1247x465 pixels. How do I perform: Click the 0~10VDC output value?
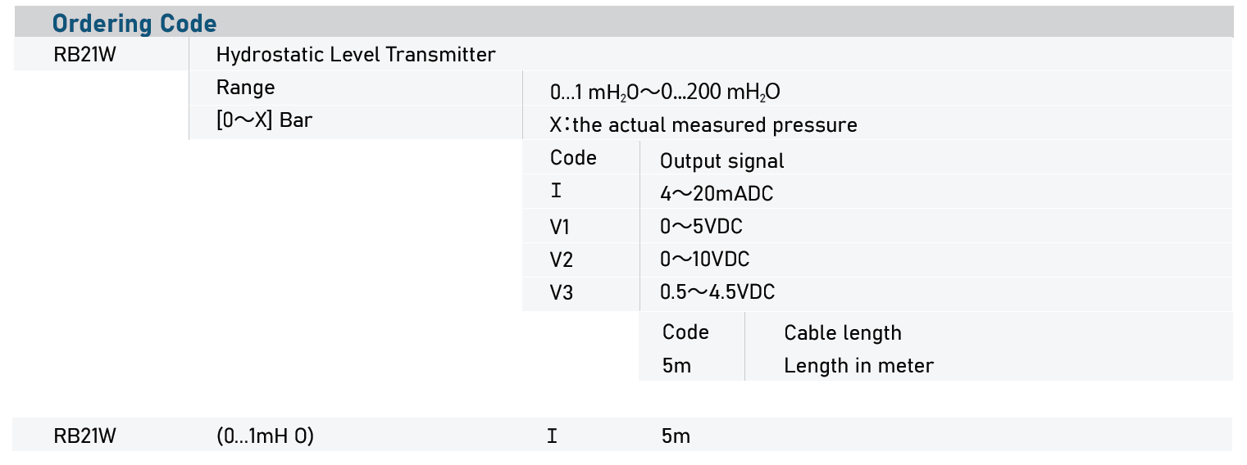704,260
